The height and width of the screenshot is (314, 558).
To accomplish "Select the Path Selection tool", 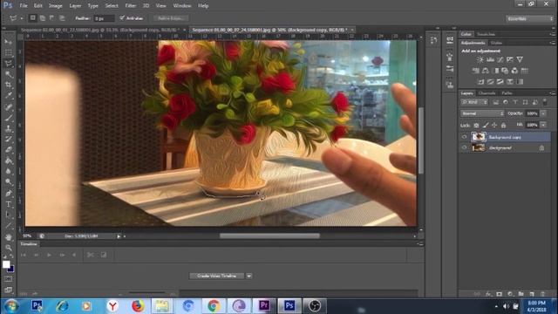I will (9, 215).
